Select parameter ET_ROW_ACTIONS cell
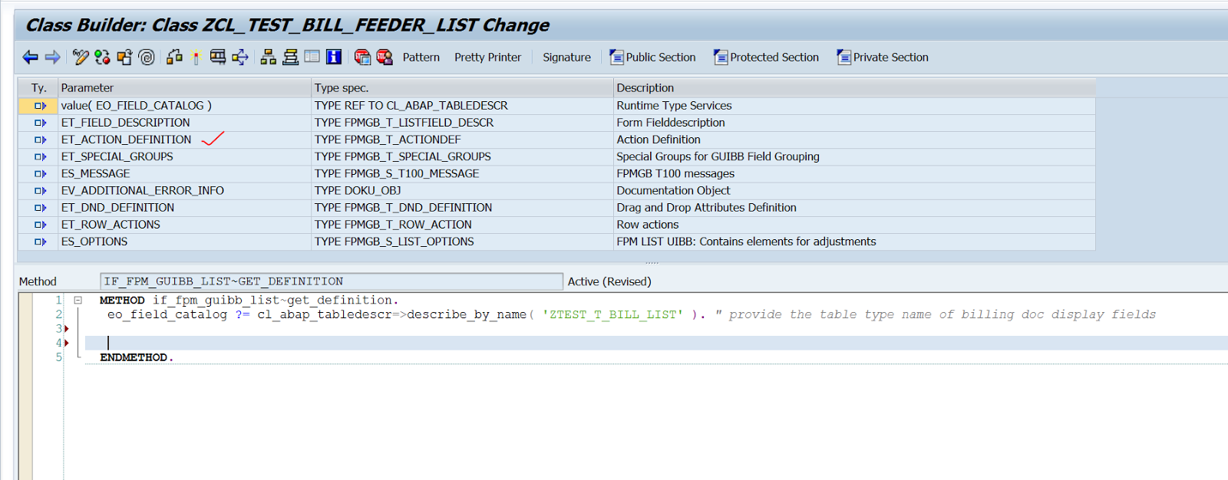Viewport: 1228px width, 480px height. (185, 225)
